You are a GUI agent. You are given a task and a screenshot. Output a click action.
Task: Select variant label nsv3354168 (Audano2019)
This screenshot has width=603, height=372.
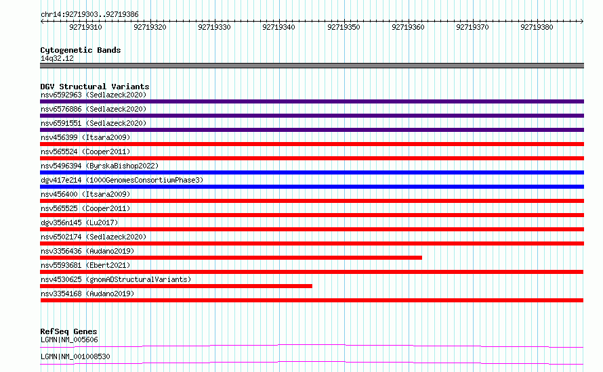[x=87, y=294]
